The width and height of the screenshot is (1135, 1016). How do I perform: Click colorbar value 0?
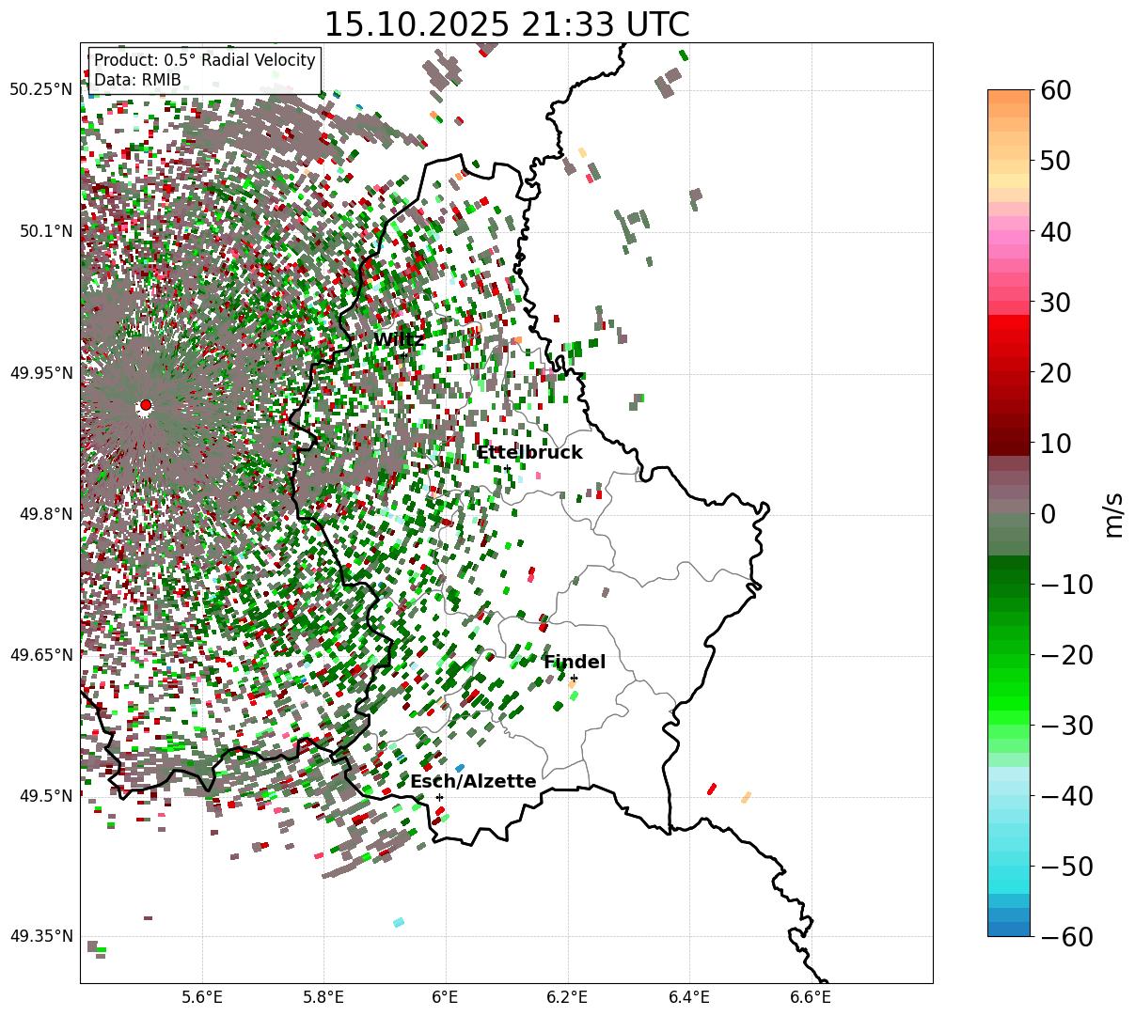(x=1048, y=513)
